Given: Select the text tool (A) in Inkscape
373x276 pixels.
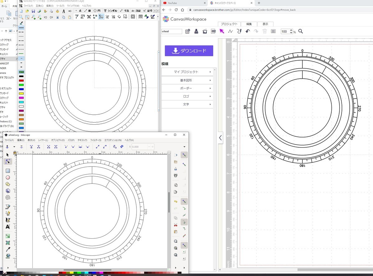Looking at the screenshot, I should [x=8, y=227].
